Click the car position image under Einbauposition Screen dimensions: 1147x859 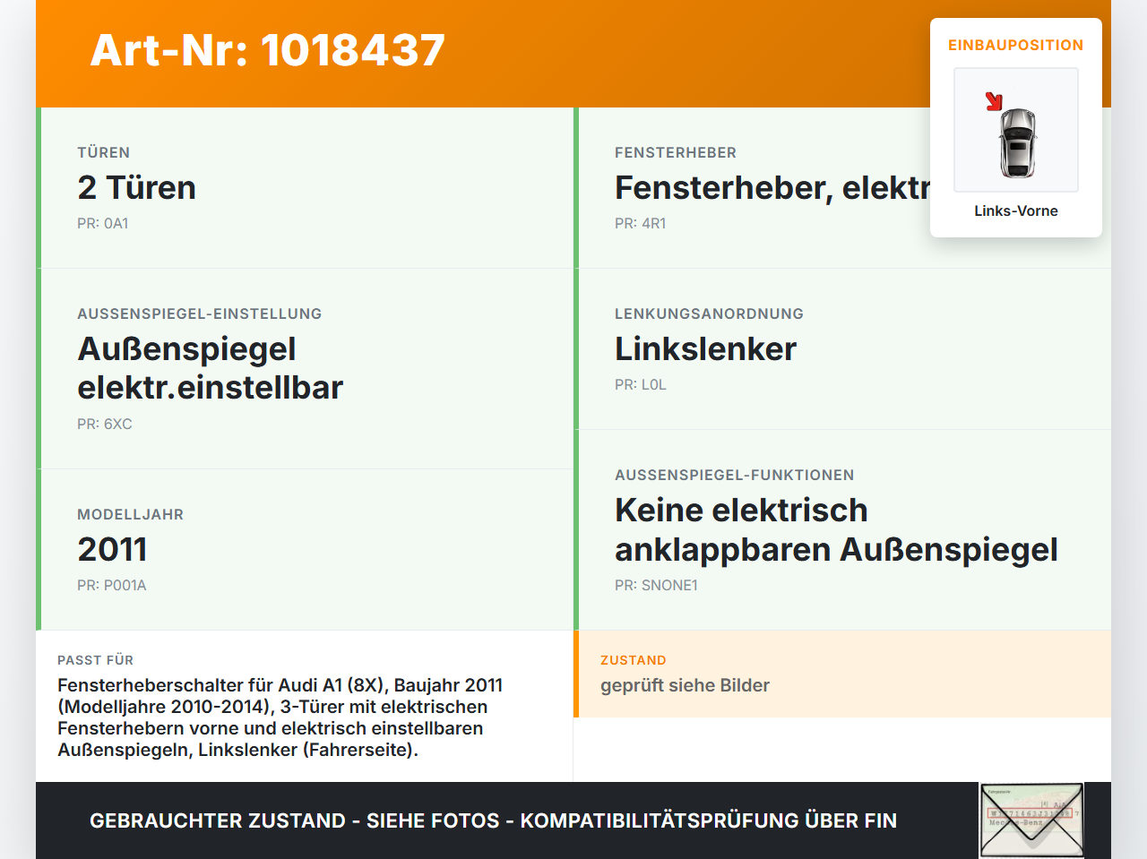[1016, 130]
